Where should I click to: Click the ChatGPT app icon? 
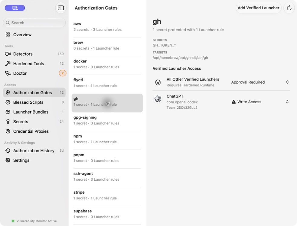point(158,98)
